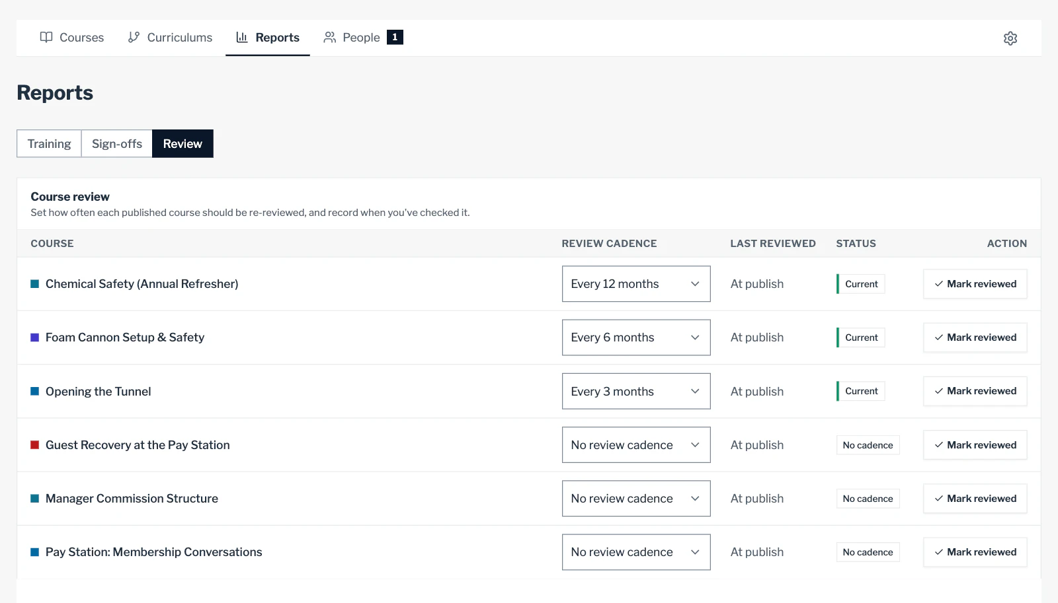
Task: Switch to the Training report view
Action: pos(49,143)
